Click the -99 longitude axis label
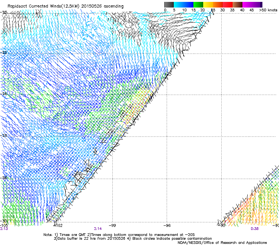The height and width of the screenshot is (245, 279). click(x=112, y=225)
